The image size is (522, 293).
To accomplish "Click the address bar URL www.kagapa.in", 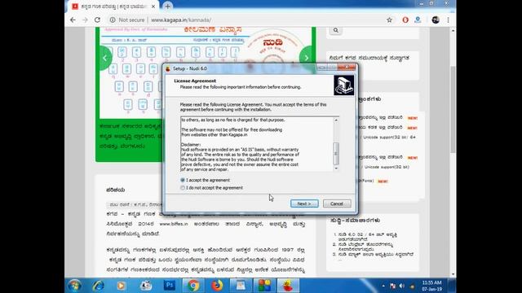I will coord(181,20).
